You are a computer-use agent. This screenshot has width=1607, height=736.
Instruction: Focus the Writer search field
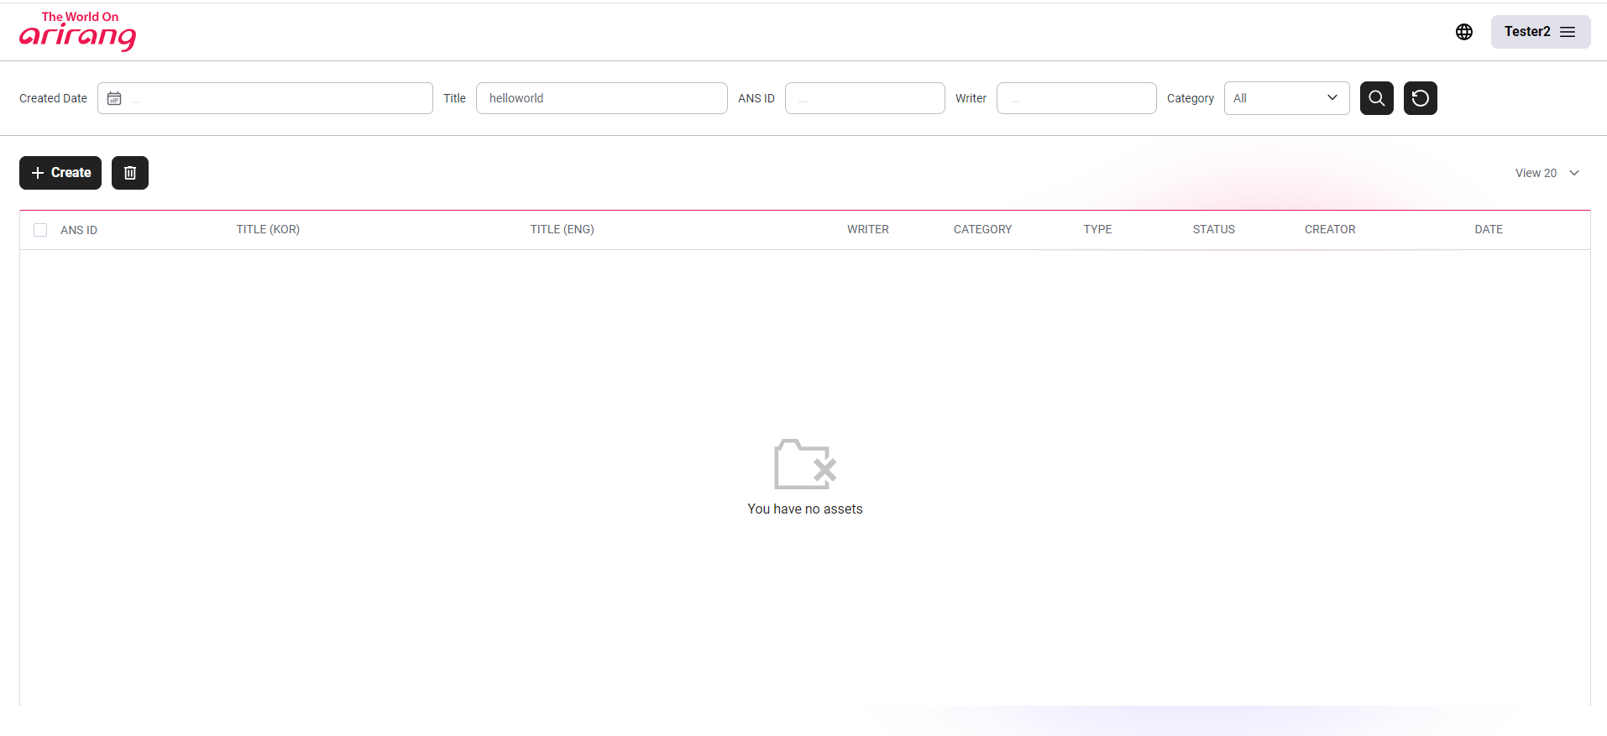click(1076, 98)
